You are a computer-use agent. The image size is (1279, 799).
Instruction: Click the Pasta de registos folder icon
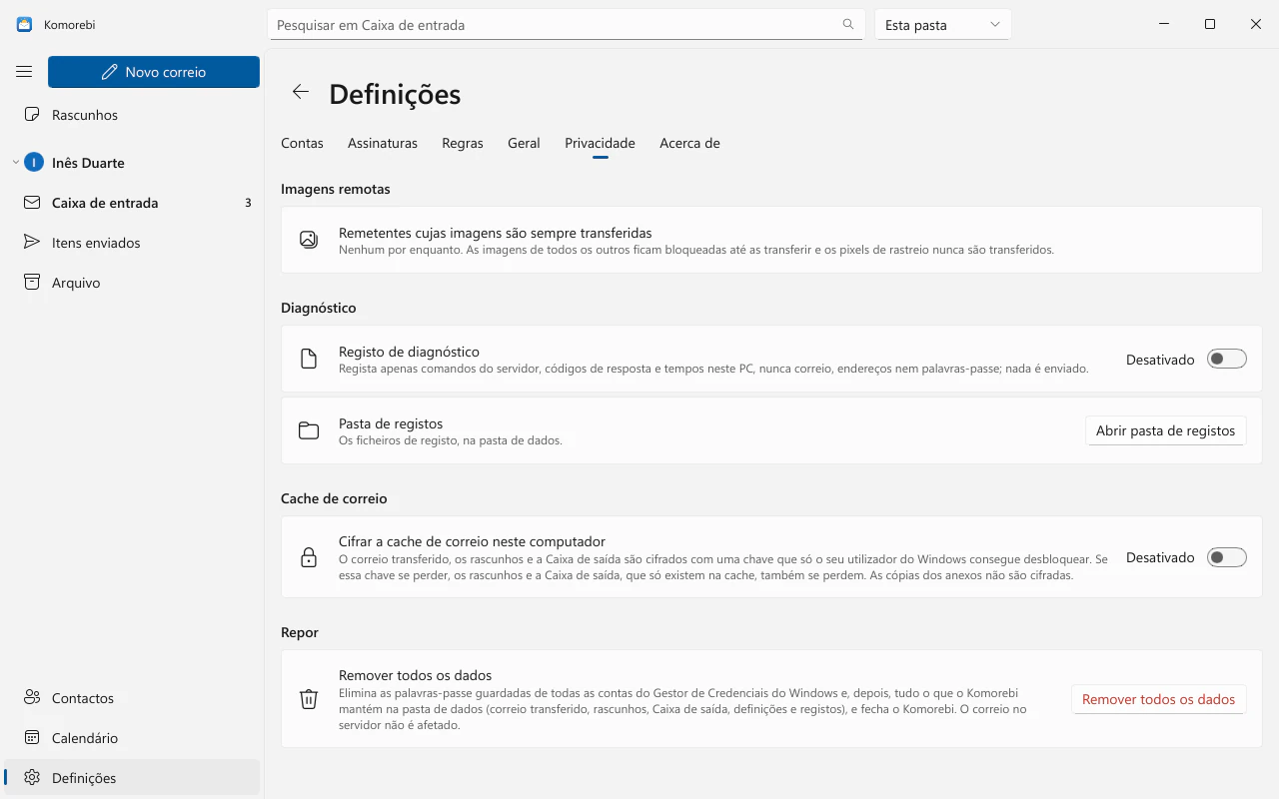coord(309,431)
